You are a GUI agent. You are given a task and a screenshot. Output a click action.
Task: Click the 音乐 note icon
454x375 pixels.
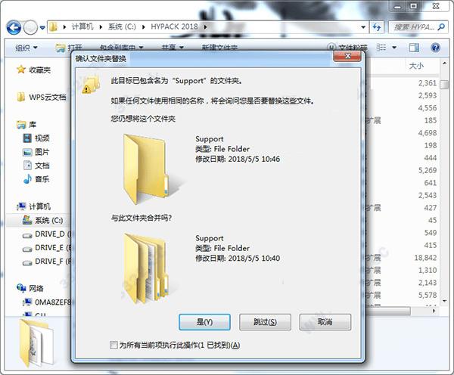(x=27, y=179)
